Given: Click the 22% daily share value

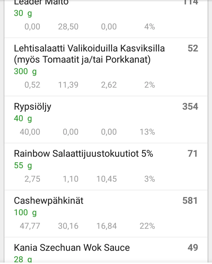Looking at the screenshot, I should (147, 226).
